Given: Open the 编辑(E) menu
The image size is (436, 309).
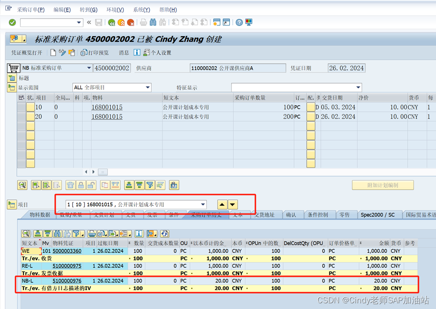Looking at the screenshot, I should 62,10.
